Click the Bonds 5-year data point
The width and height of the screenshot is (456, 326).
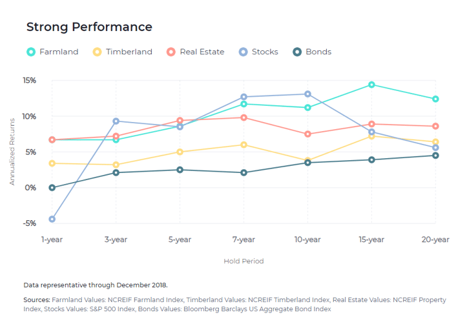(x=180, y=170)
